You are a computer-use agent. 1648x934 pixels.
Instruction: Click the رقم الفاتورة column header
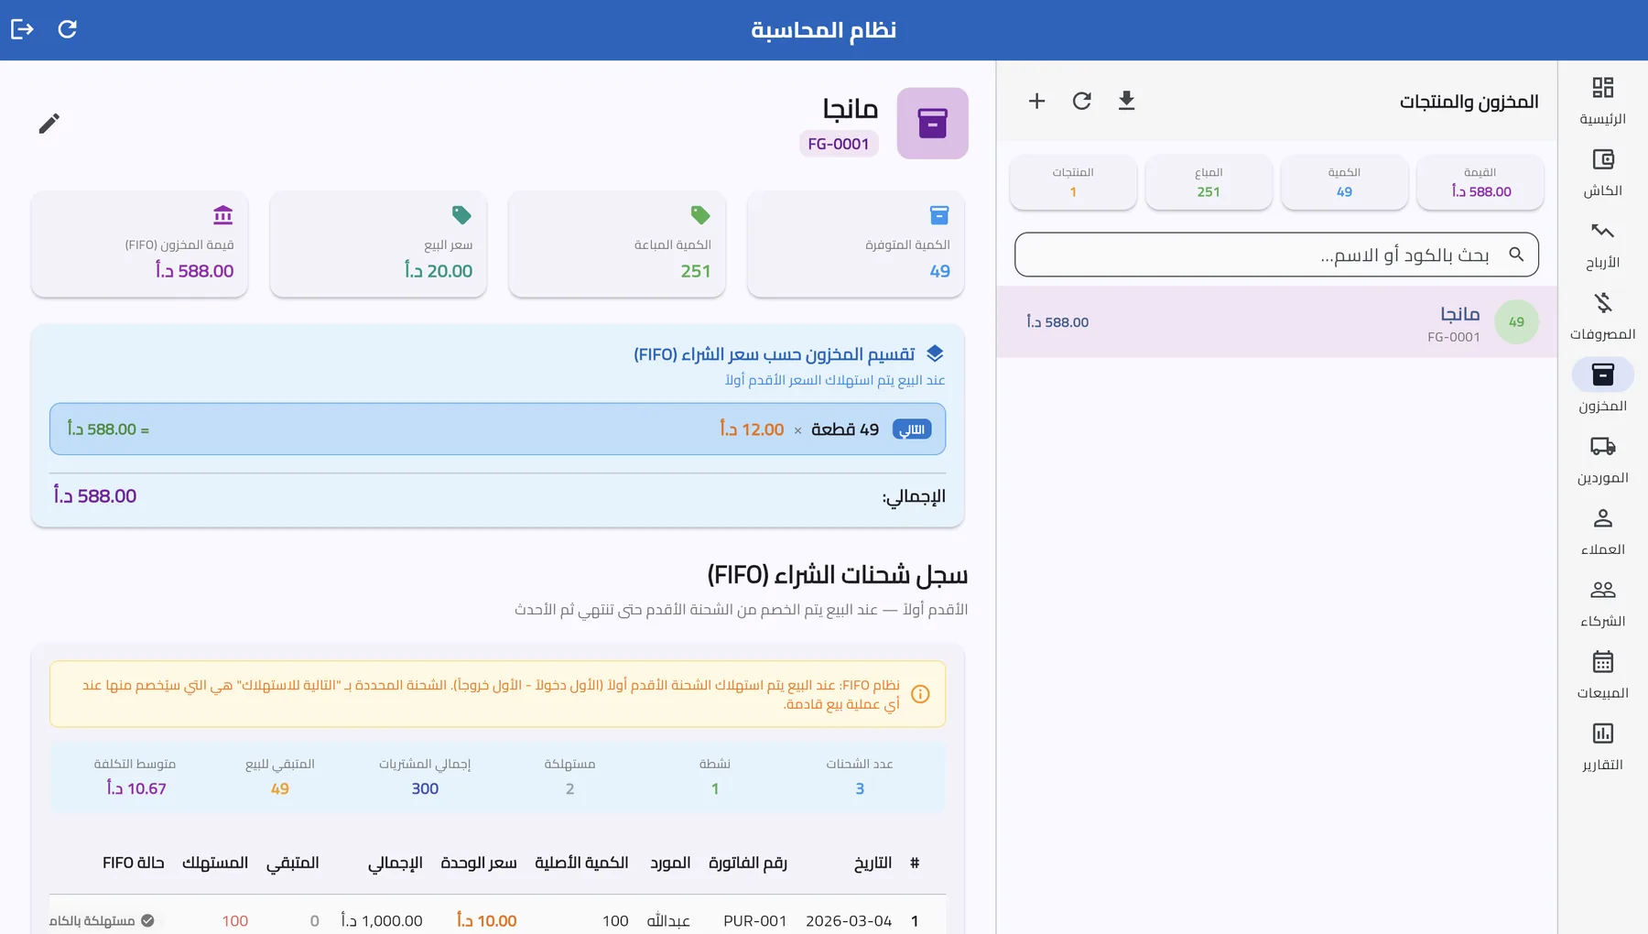[748, 863]
